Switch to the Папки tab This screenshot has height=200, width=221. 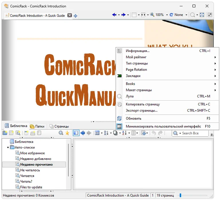click(37, 126)
